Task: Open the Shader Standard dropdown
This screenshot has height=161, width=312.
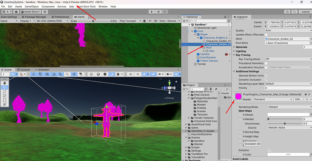Action: point(273,99)
